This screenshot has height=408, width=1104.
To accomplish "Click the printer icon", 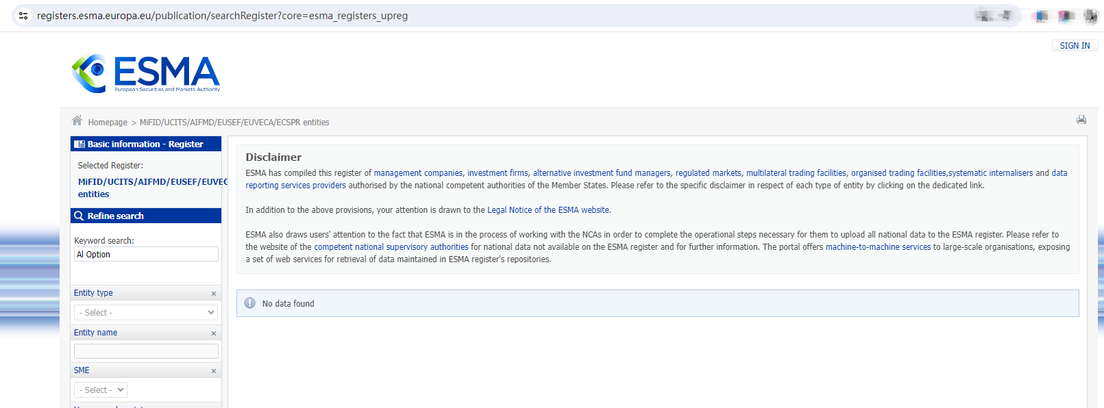I will coord(1081,120).
